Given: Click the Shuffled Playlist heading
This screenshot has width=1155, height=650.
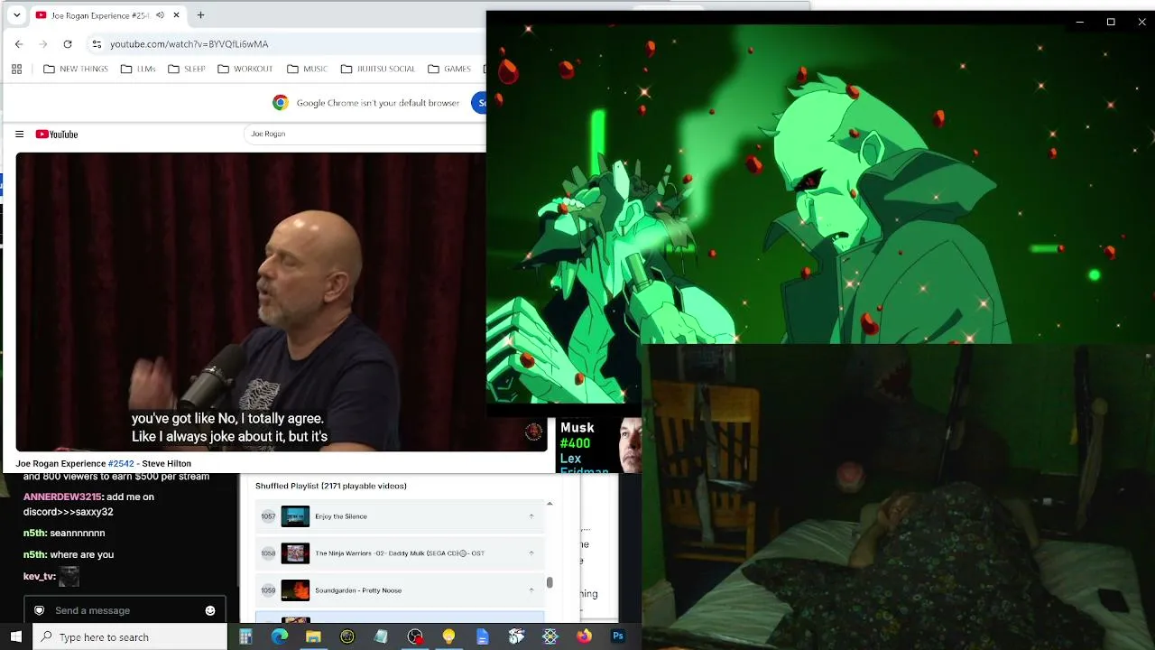Looking at the screenshot, I should click(331, 486).
